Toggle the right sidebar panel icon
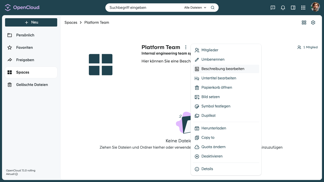324x182 pixels. pyautogui.click(x=293, y=8)
